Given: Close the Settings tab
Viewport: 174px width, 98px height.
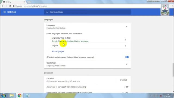Looking at the screenshot, I should point(24,2).
